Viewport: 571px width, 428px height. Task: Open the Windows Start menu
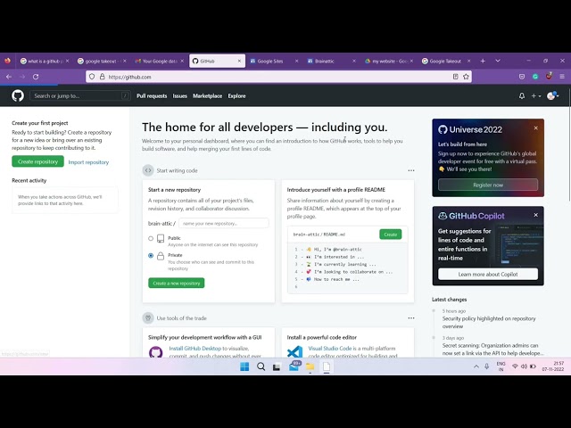244,366
